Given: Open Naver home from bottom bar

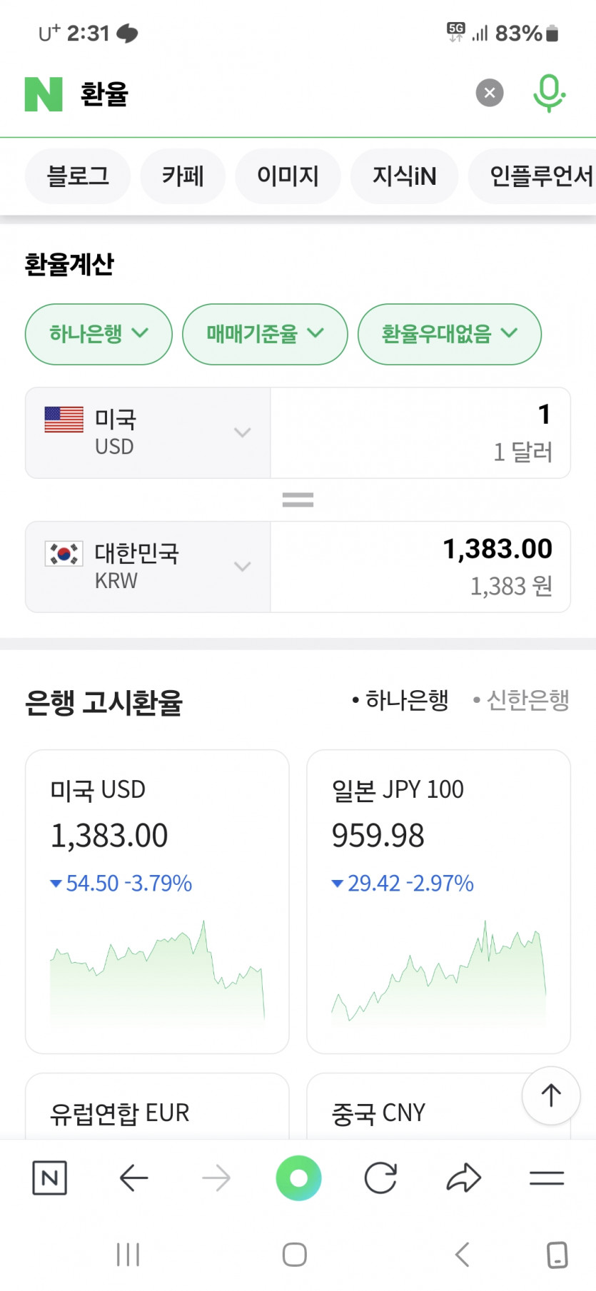Looking at the screenshot, I should [x=50, y=1178].
